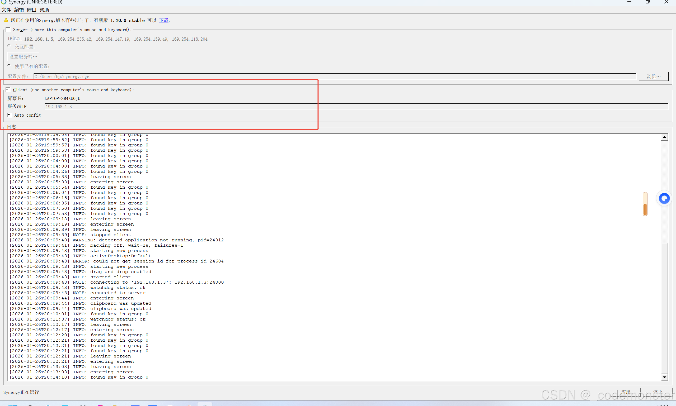Image resolution: width=676 pixels, height=406 pixels.
Task: Click the blue circle floating icon
Action: [x=664, y=198]
